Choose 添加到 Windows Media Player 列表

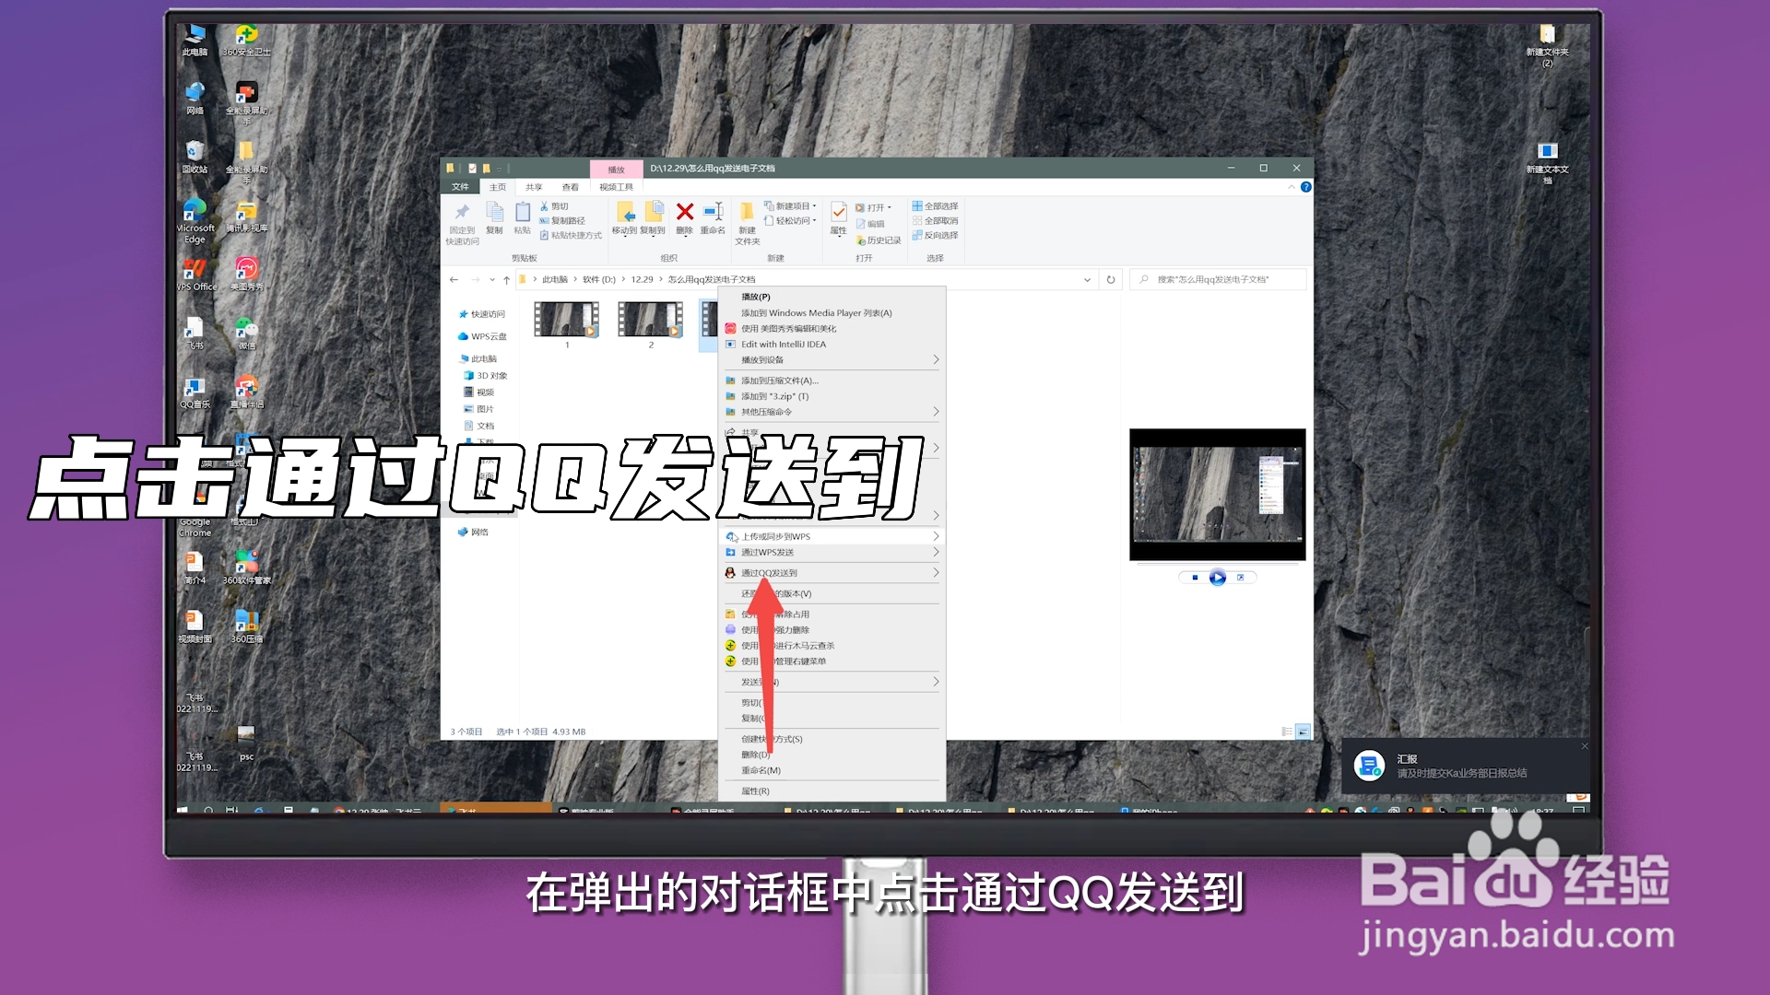pyautogui.click(x=832, y=313)
